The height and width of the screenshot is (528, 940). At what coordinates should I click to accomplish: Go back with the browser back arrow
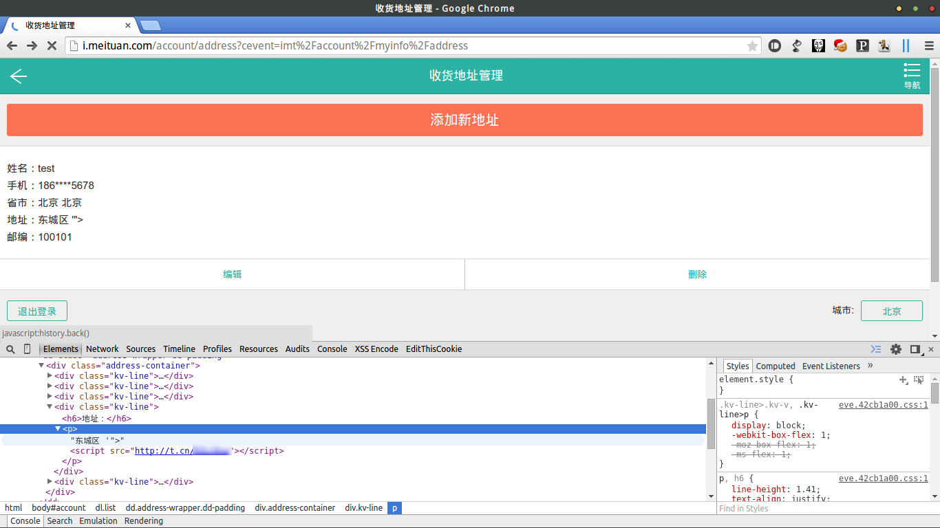[12, 46]
